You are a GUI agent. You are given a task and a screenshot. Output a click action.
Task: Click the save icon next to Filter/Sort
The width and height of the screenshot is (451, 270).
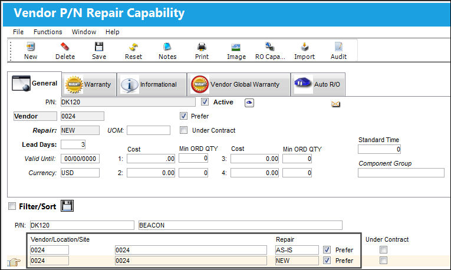(x=67, y=206)
